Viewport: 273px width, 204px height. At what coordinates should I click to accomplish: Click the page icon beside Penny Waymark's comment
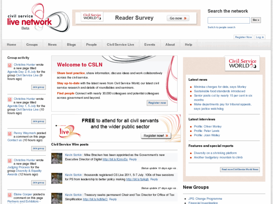10,134
